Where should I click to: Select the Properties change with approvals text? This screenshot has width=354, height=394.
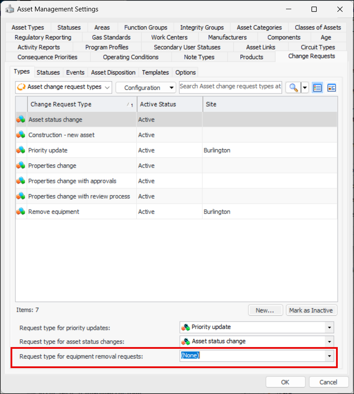(72, 181)
